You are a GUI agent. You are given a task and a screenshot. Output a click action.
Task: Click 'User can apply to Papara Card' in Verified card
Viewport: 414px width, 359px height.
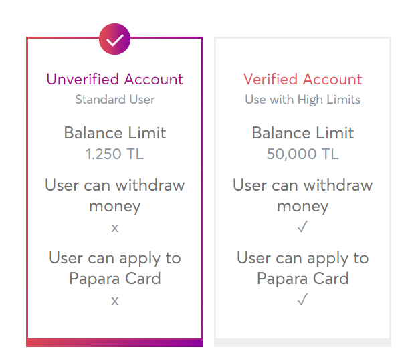coord(302,268)
